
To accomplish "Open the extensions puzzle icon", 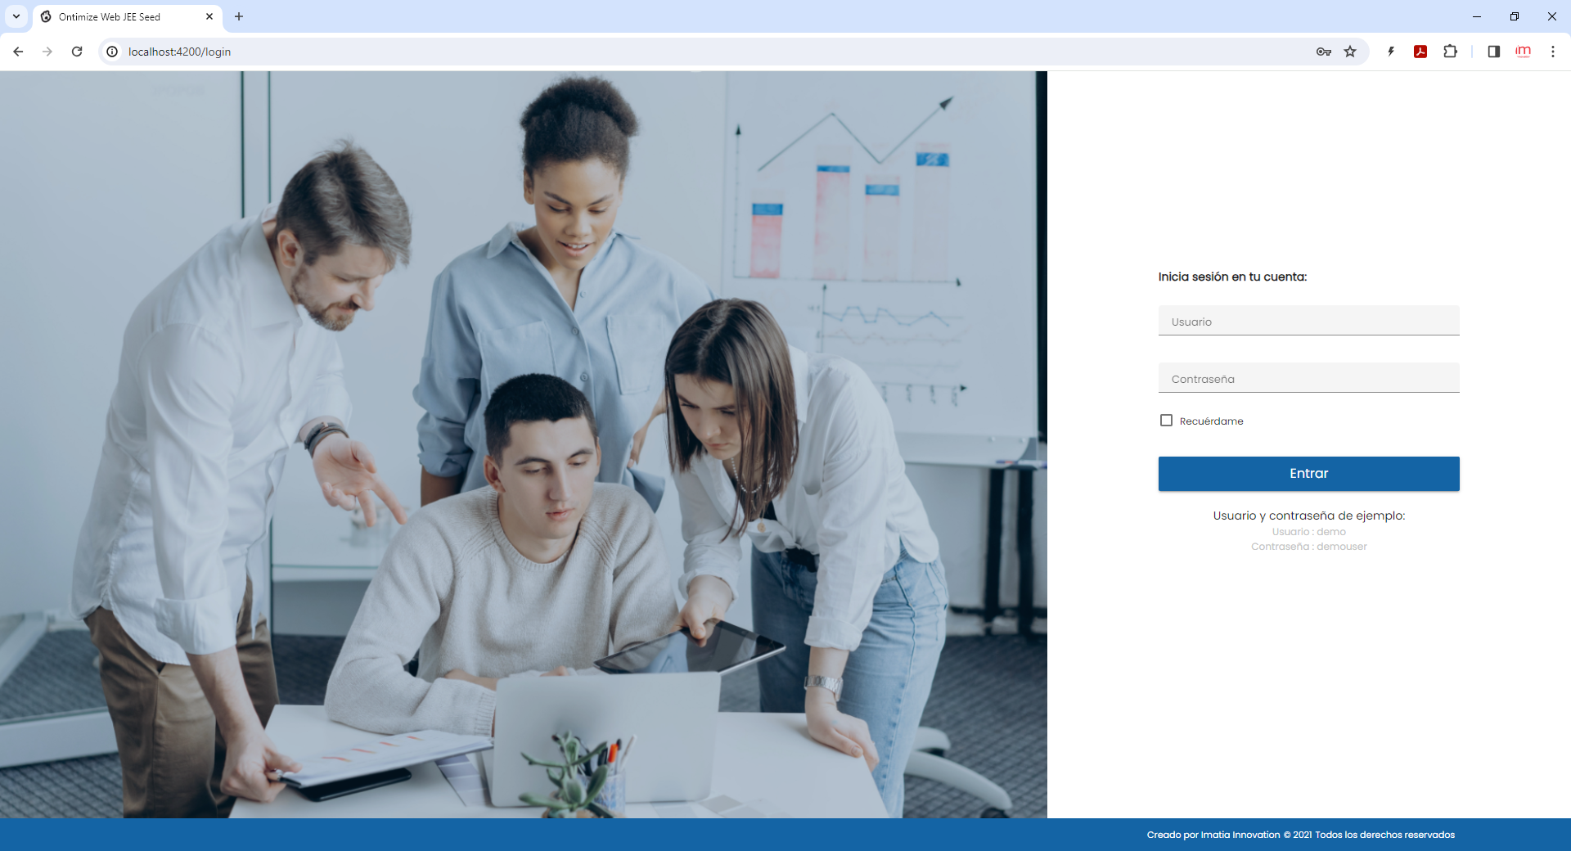I will pyautogui.click(x=1450, y=52).
